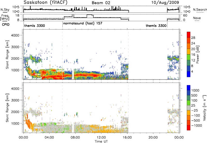207x143 pixels.
Task: Click the red top segment of Power colorbar
Action: click(x=189, y=35)
